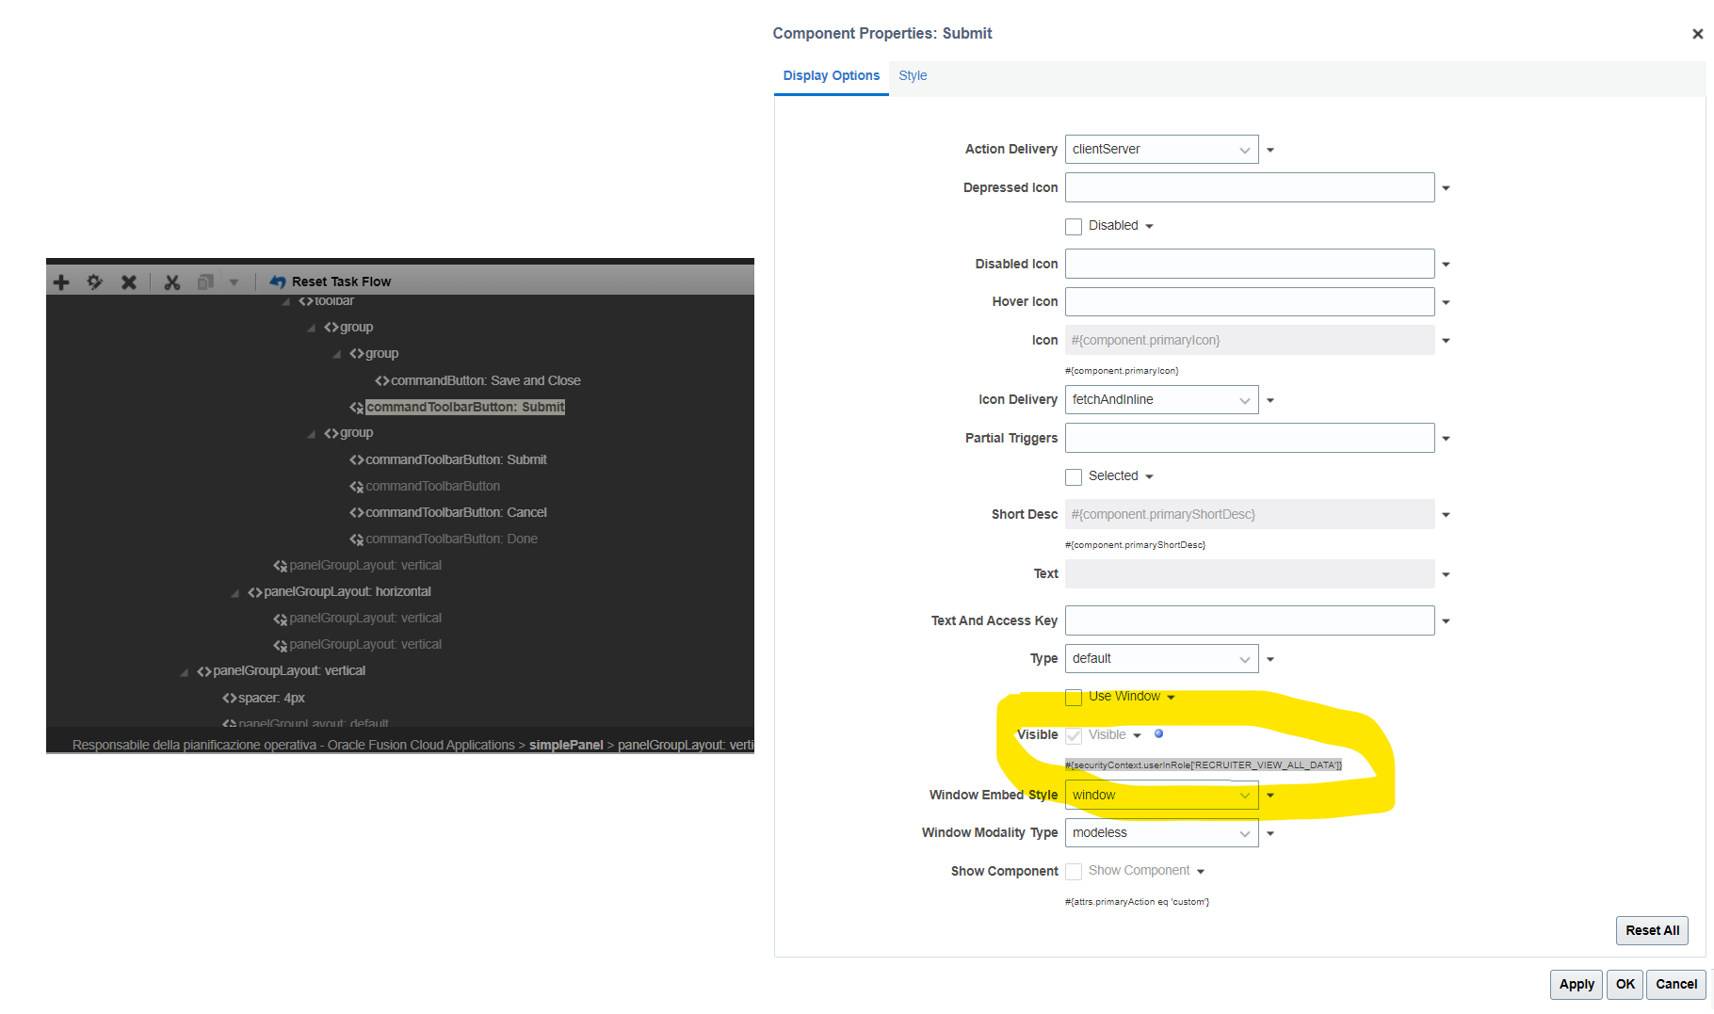Collapse the panelGroupLayout: vertical tree node

tap(184, 670)
